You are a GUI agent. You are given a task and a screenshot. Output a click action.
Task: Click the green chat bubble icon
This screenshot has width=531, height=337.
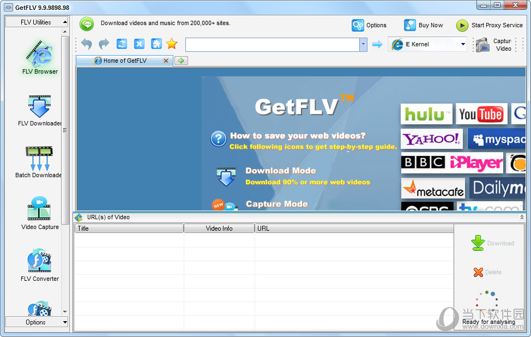tap(87, 24)
